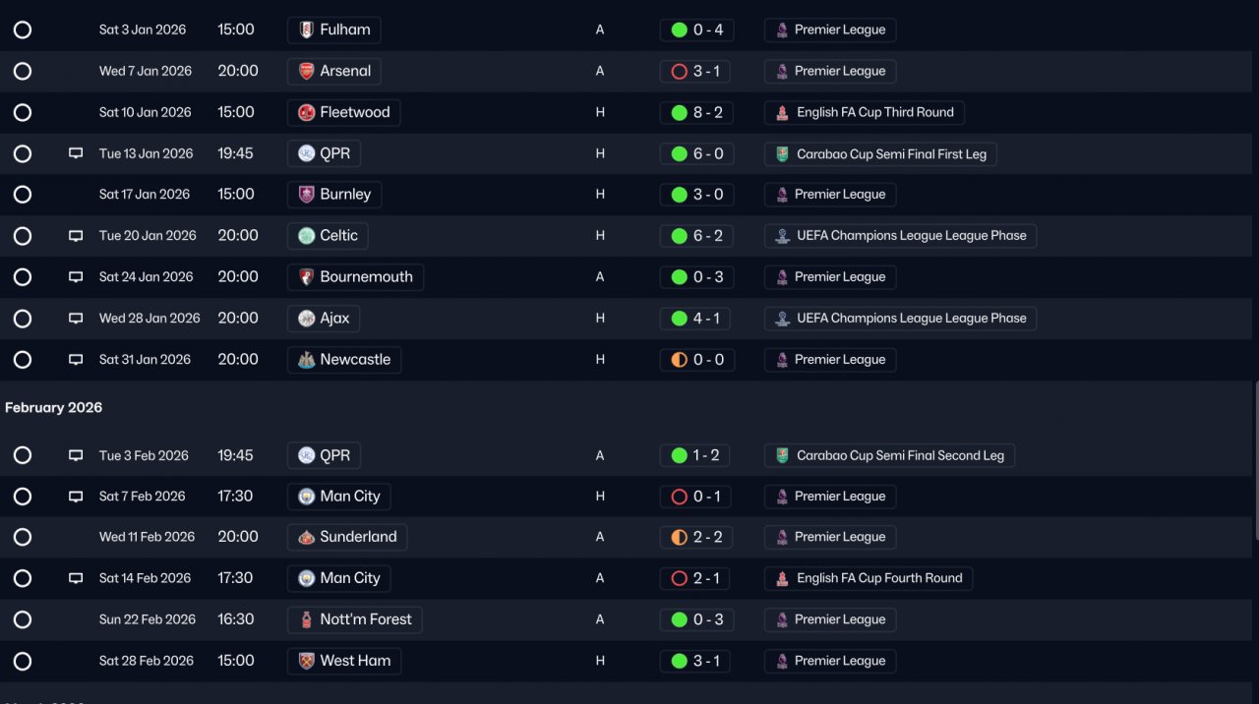The image size is (1259, 704).
Task: Click the Carabao Cup icon for First Leg
Action: (x=782, y=154)
